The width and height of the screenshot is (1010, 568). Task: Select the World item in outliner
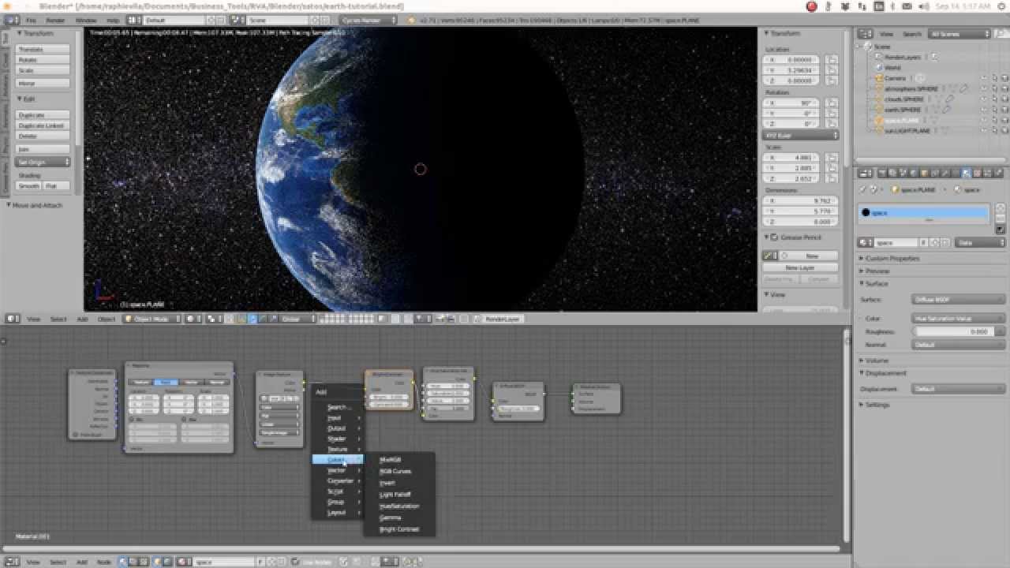(892, 68)
